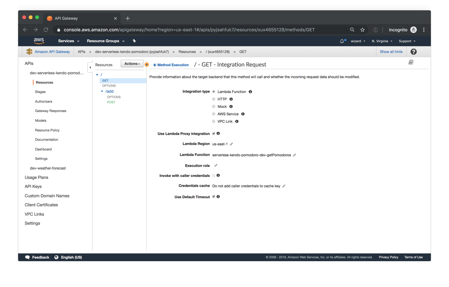This screenshot has width=449, height=287.
Task: Select the HTTP integration type
Action: 214,99
